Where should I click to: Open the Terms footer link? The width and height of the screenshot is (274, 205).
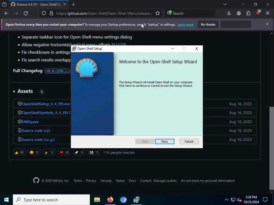tap(78, 181)
